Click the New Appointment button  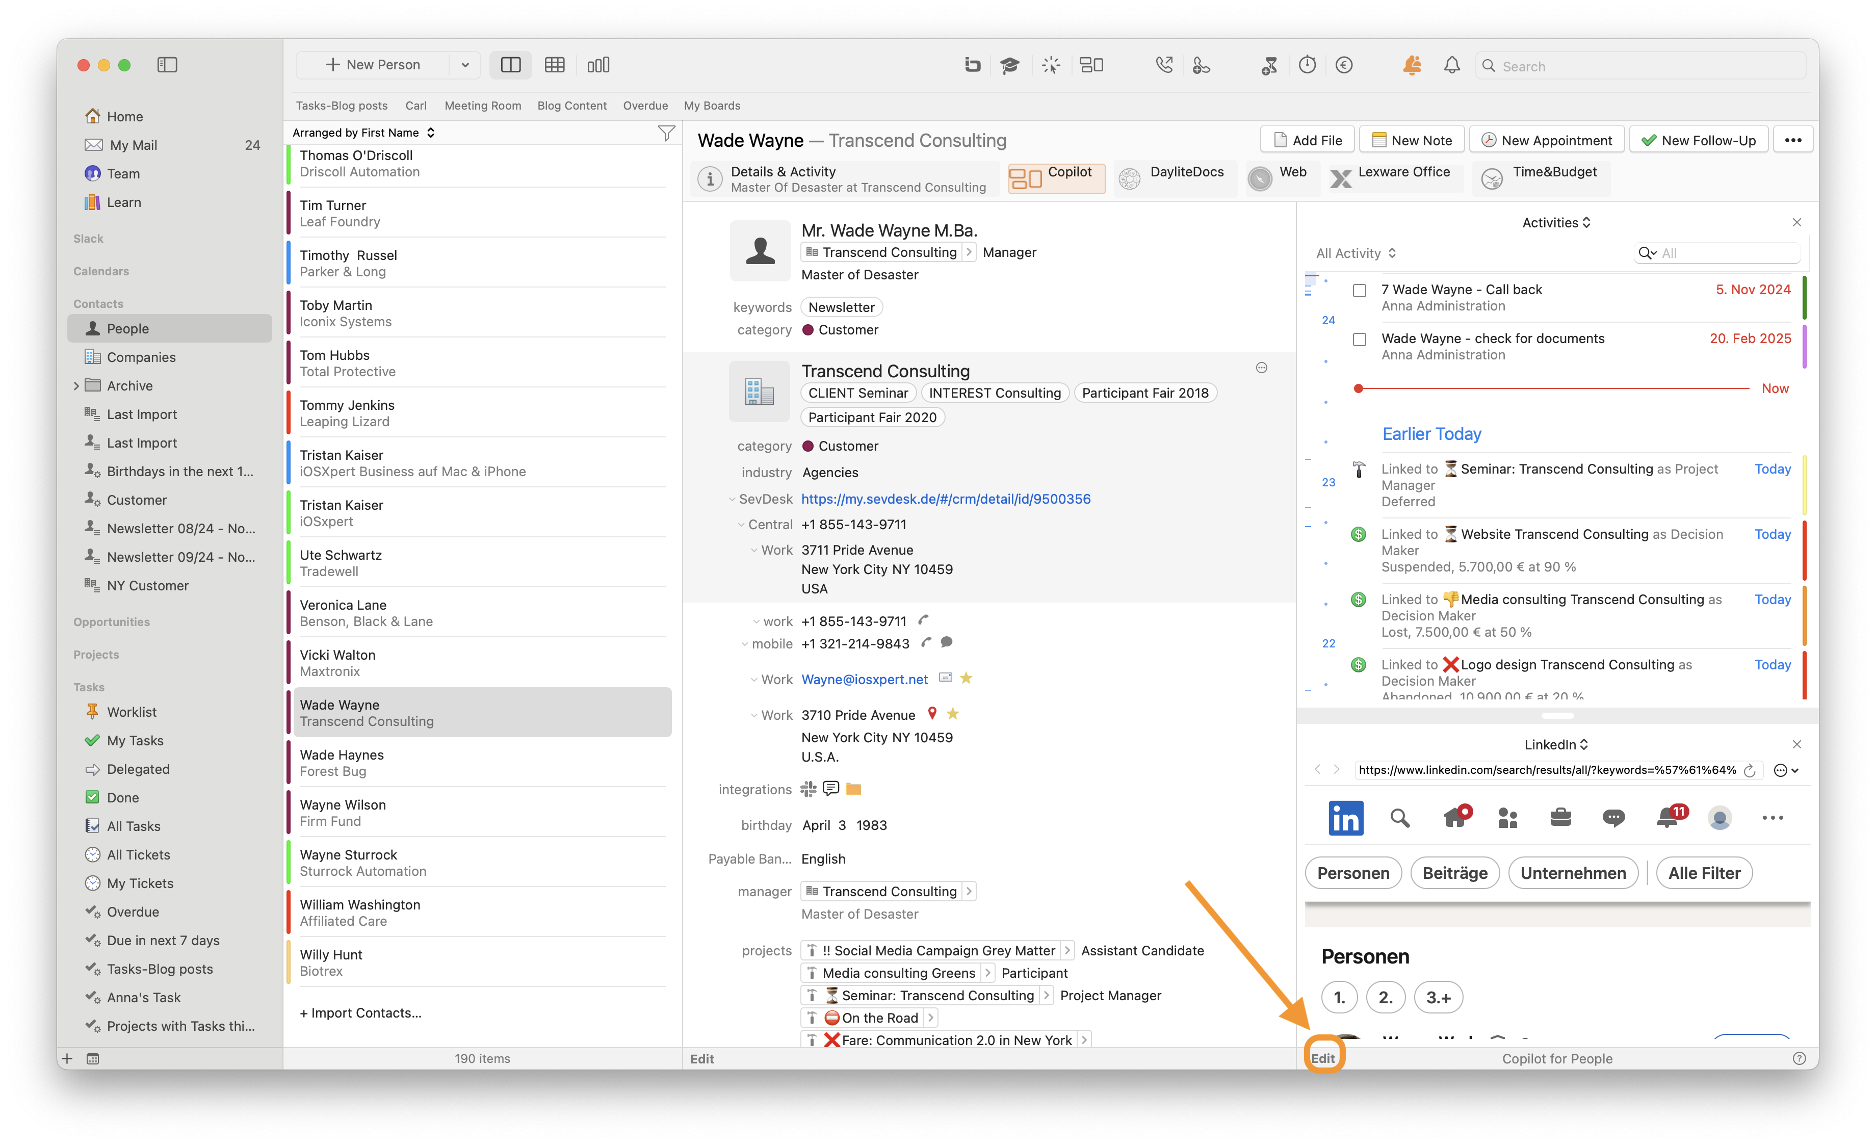coord(1547,140)
